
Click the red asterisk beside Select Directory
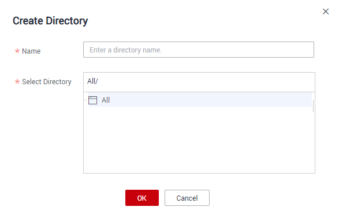pyautogui.click(x=17, y=81)
